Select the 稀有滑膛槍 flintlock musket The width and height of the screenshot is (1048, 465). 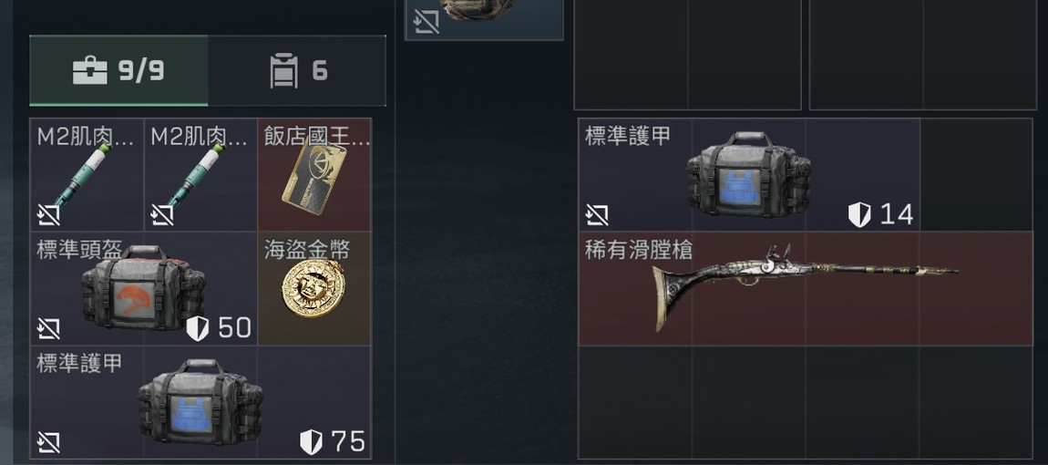click(806, 288)
